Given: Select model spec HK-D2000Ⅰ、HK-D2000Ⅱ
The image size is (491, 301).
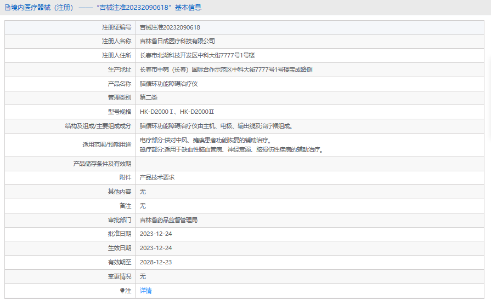Looking at the screenshot, I should pos(177,112).
